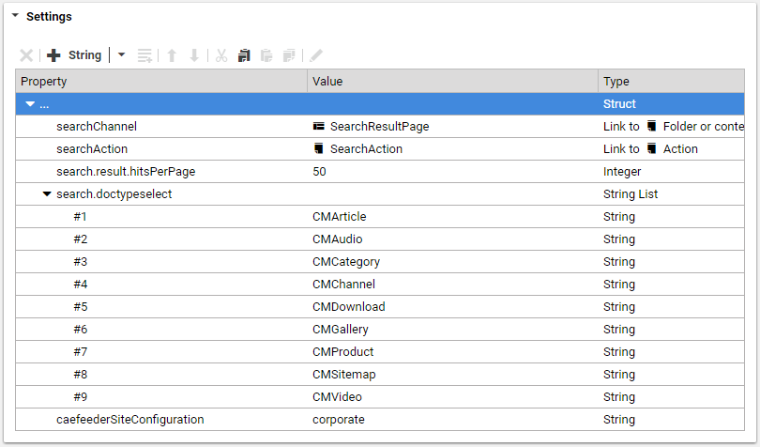Image resolution: width=760 pixels, height=447 pixels.
Task: Click the selected 'Struct' type cell
Action: [671, 104]
